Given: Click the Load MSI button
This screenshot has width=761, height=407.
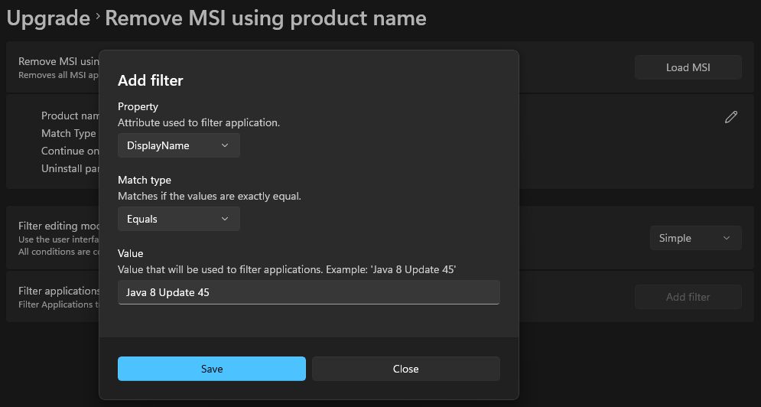Looking at the screenshot, I should click(688, 67).
